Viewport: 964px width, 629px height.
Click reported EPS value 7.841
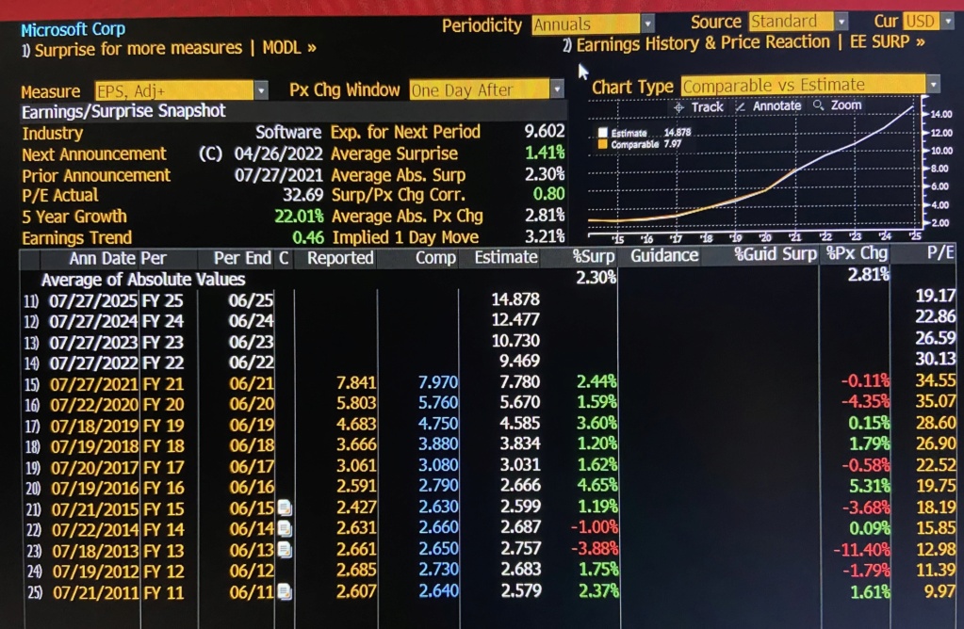(356, 383)
